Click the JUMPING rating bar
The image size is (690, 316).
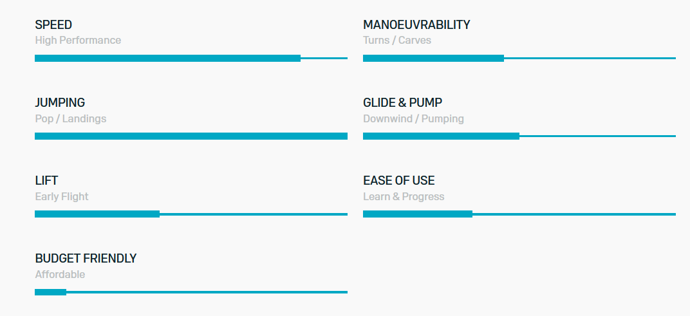tap(191, 136)
